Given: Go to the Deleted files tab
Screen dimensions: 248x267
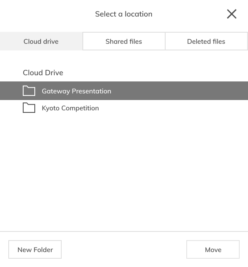Looking at the screenshot, I should [206, 41].
